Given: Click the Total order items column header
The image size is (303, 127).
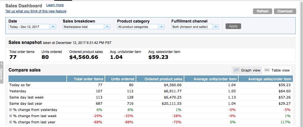Looking at the screenshot, I should tap(86, 79).
